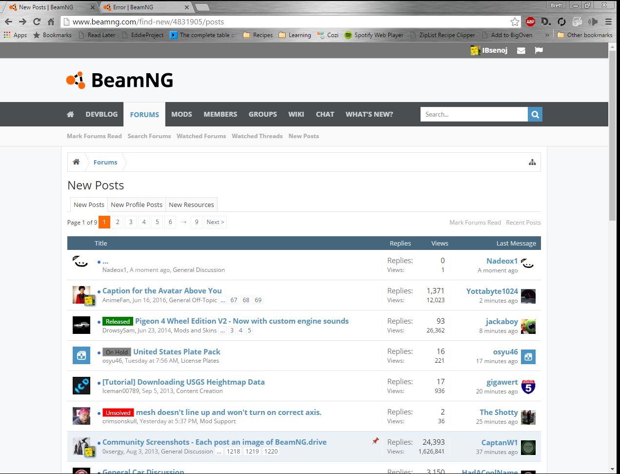
Task: Open the Recipes bookmark folder
Action: tap(258, 35)
